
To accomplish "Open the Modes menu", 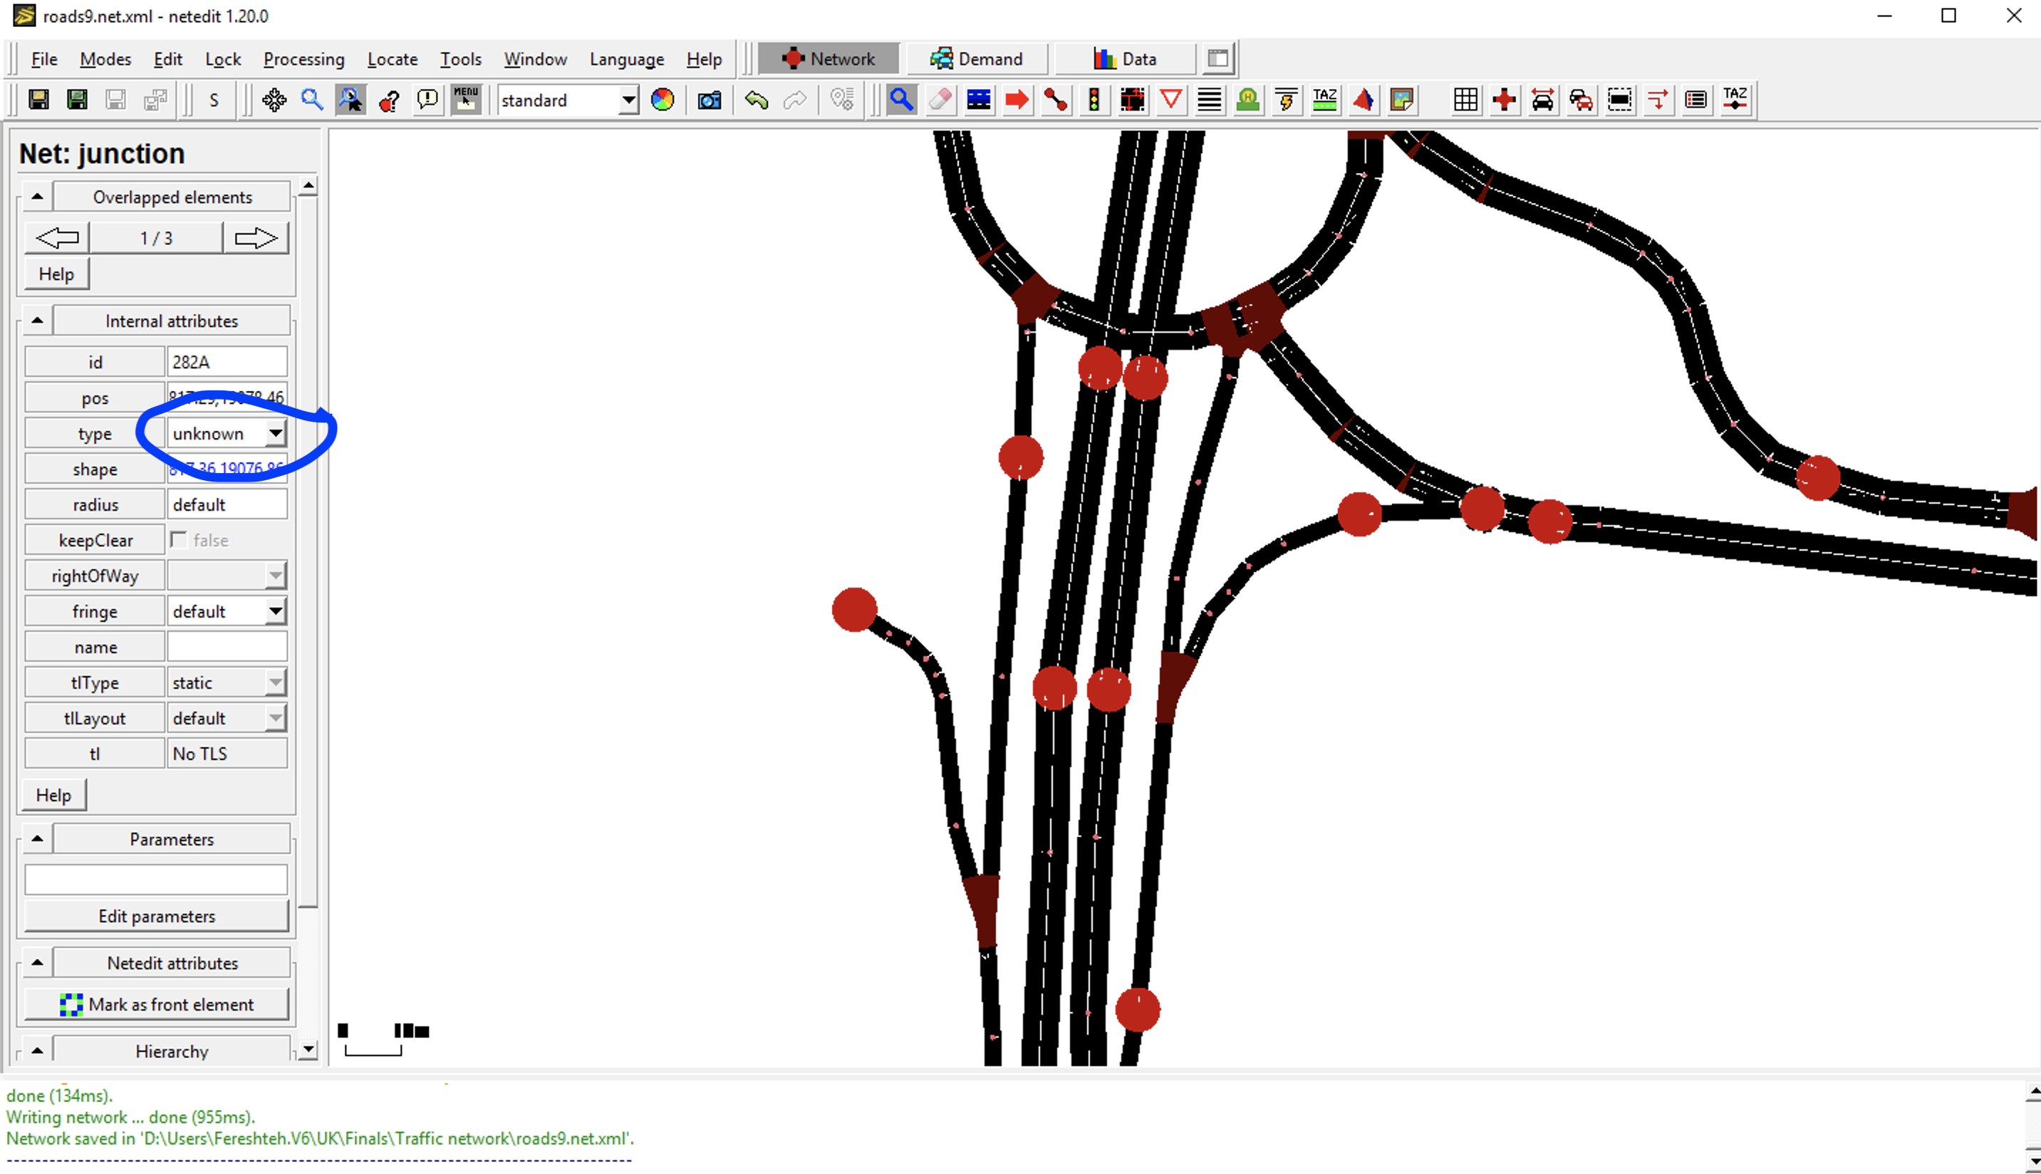I will tap(104, 59).
